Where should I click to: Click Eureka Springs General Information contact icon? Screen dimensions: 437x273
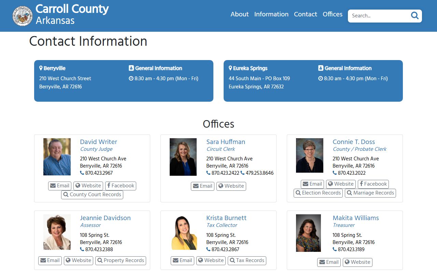(x=321, y=68)
